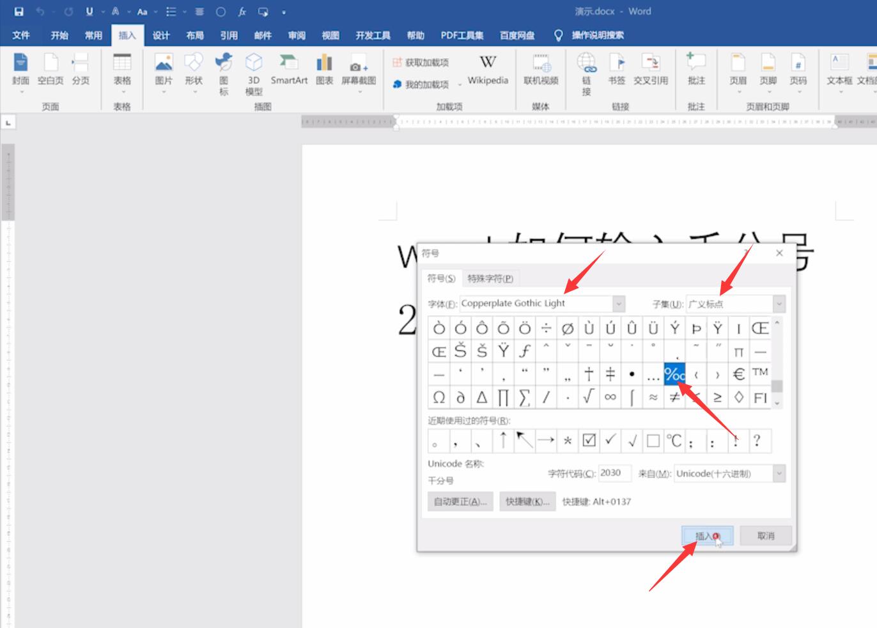Select the division ÷ symbol in grid
The image size is (877, 628).
click(x=546, y=328)
